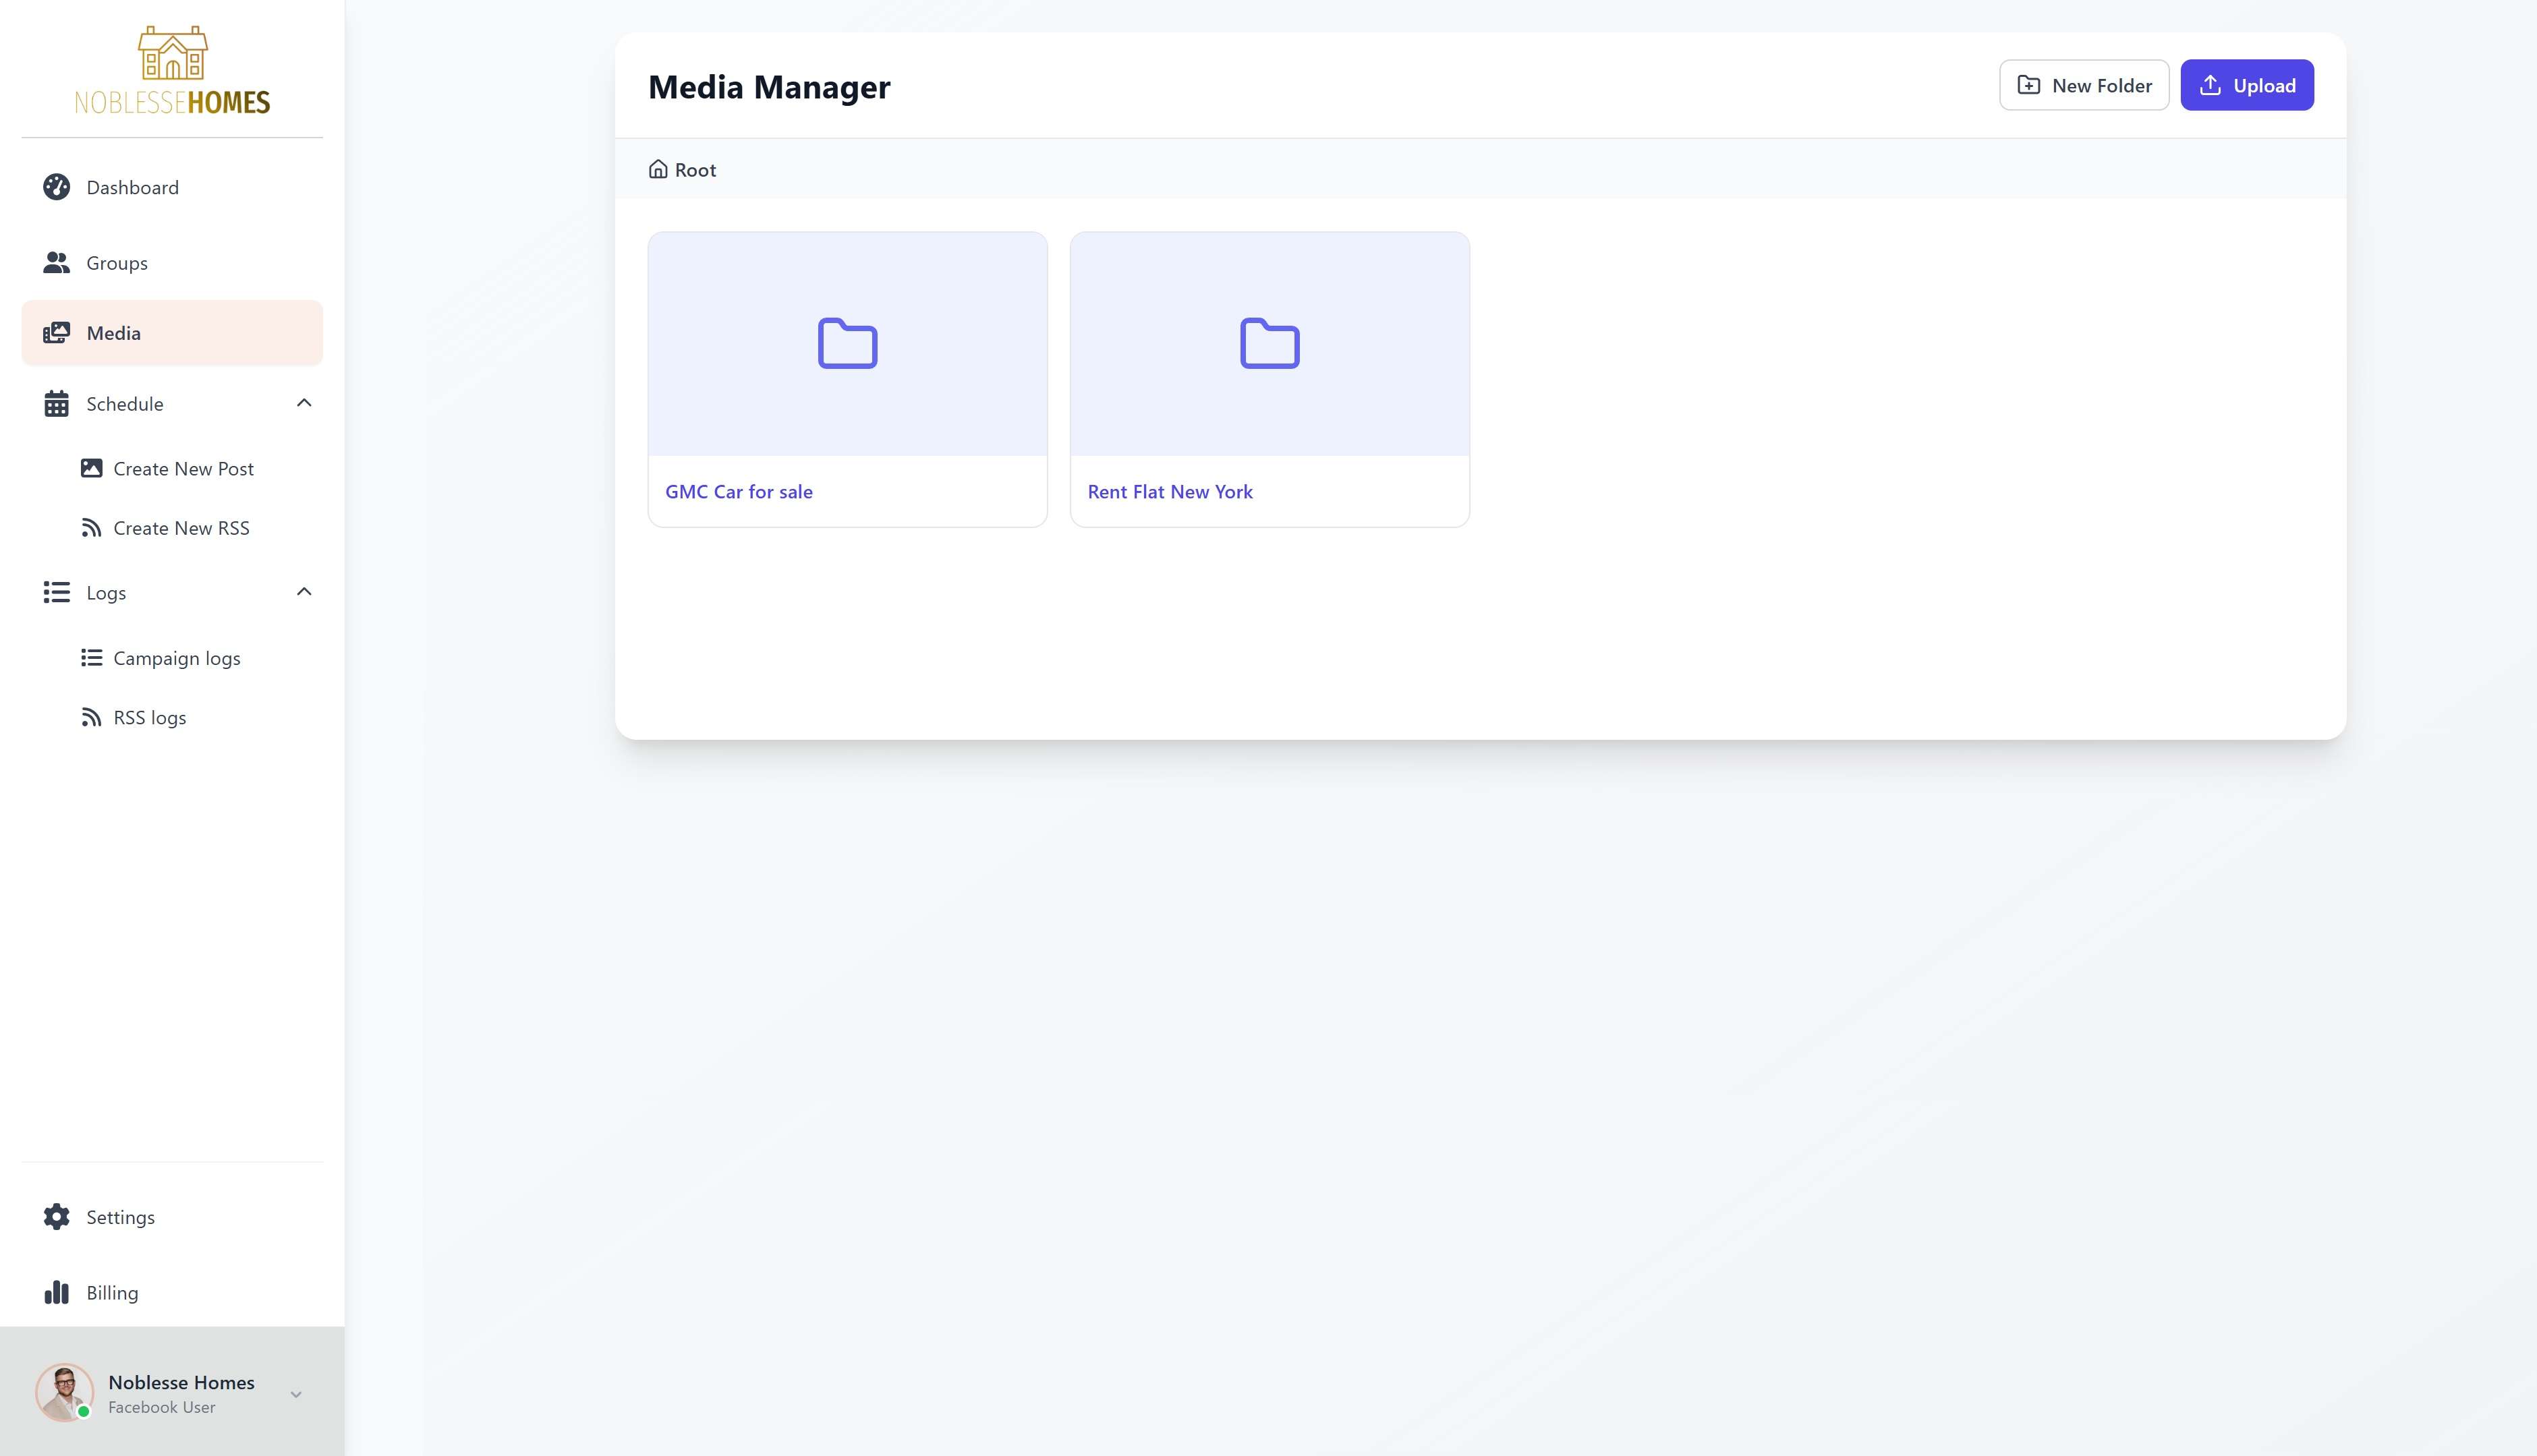Click the Settings gear icon
The image size is (2537, 1456).
57,1217
